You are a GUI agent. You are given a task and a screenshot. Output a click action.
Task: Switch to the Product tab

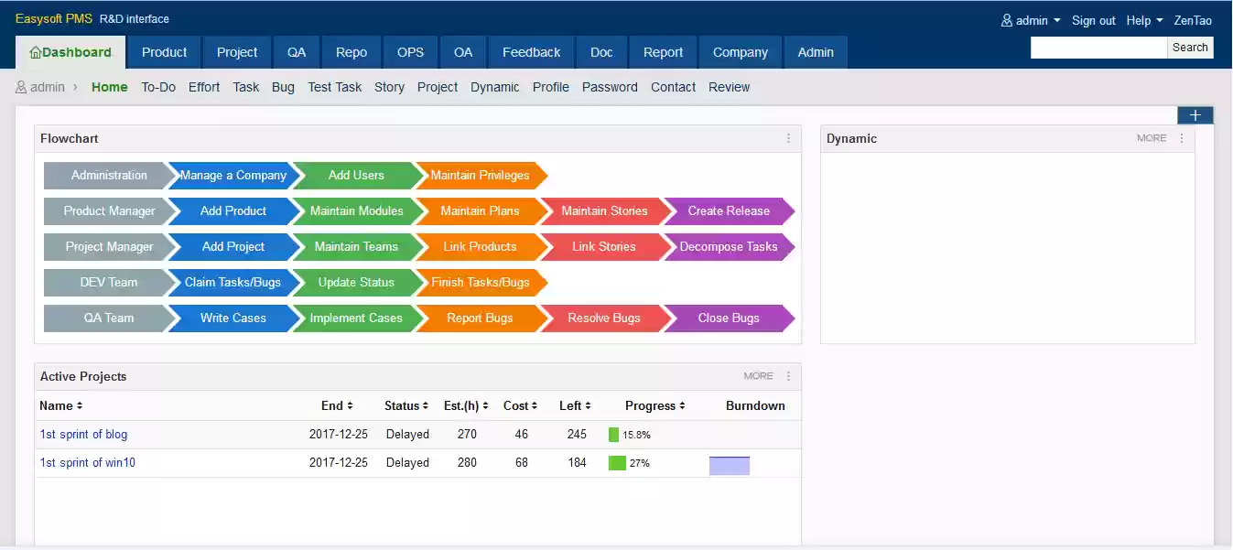click(163, 52)
